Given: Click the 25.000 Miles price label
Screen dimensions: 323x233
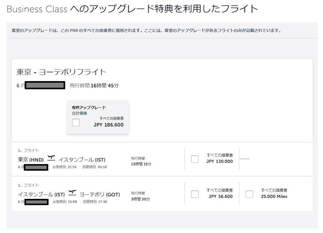Looking at the screenshot, I should coord(274,196).
